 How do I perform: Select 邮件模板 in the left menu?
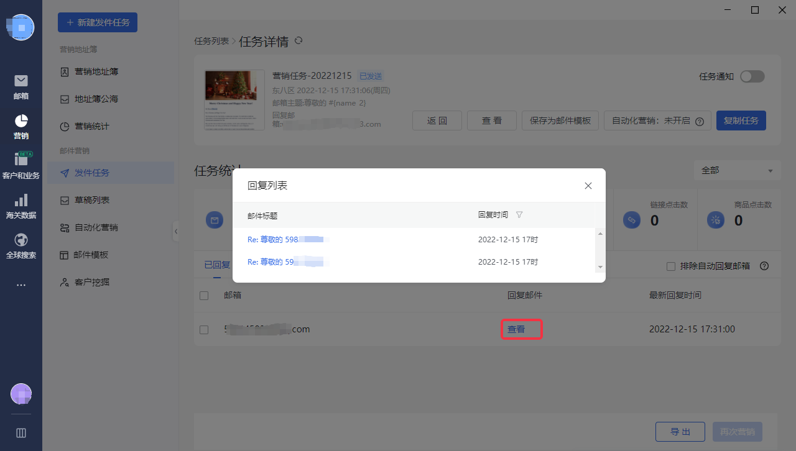tap(91, 255)
